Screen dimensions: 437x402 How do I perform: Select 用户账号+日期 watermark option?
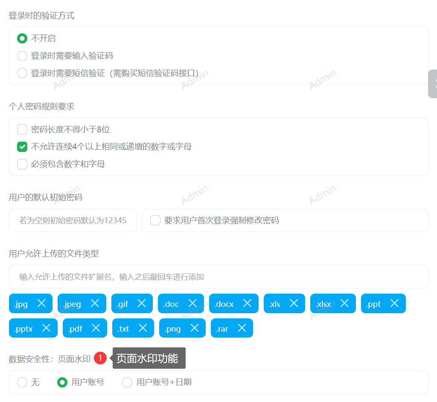click(127, 382)
